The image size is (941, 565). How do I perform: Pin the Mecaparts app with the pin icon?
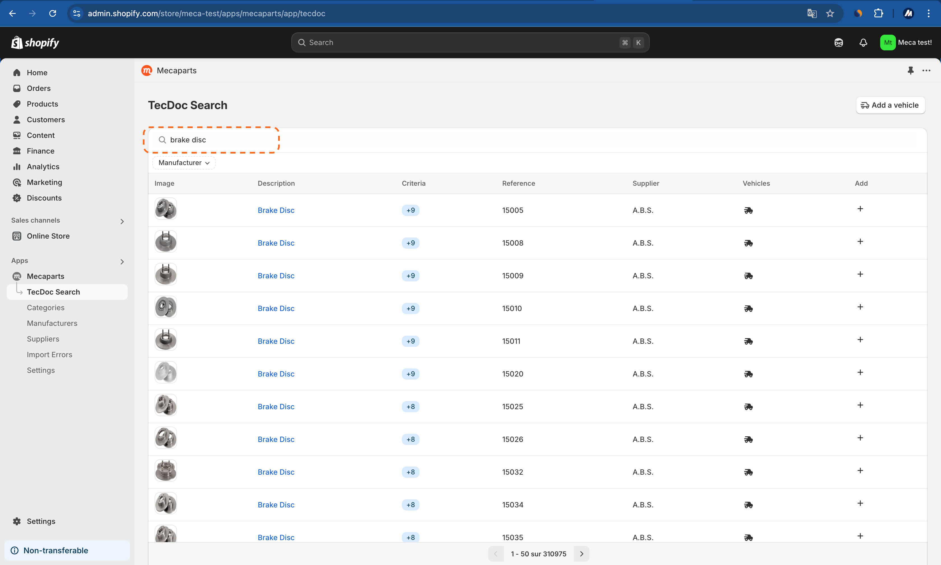click(x=910, y=70)
